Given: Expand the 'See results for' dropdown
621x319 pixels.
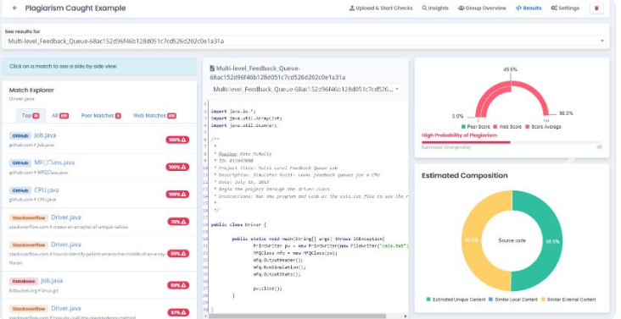Looking at the screenshot, I should (305, 41).
